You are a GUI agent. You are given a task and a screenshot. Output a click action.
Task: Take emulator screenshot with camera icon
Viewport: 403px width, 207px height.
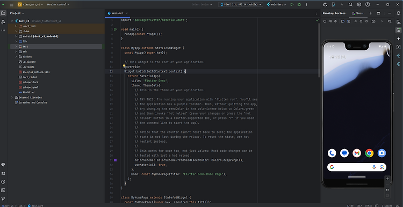click(373, 21)
